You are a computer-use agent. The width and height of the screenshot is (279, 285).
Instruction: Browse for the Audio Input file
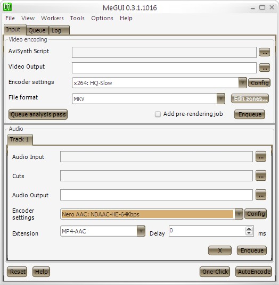click(261, 156)
